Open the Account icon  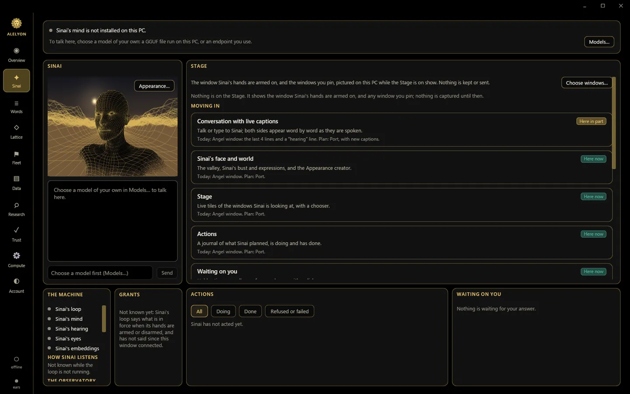coord(17,281)
